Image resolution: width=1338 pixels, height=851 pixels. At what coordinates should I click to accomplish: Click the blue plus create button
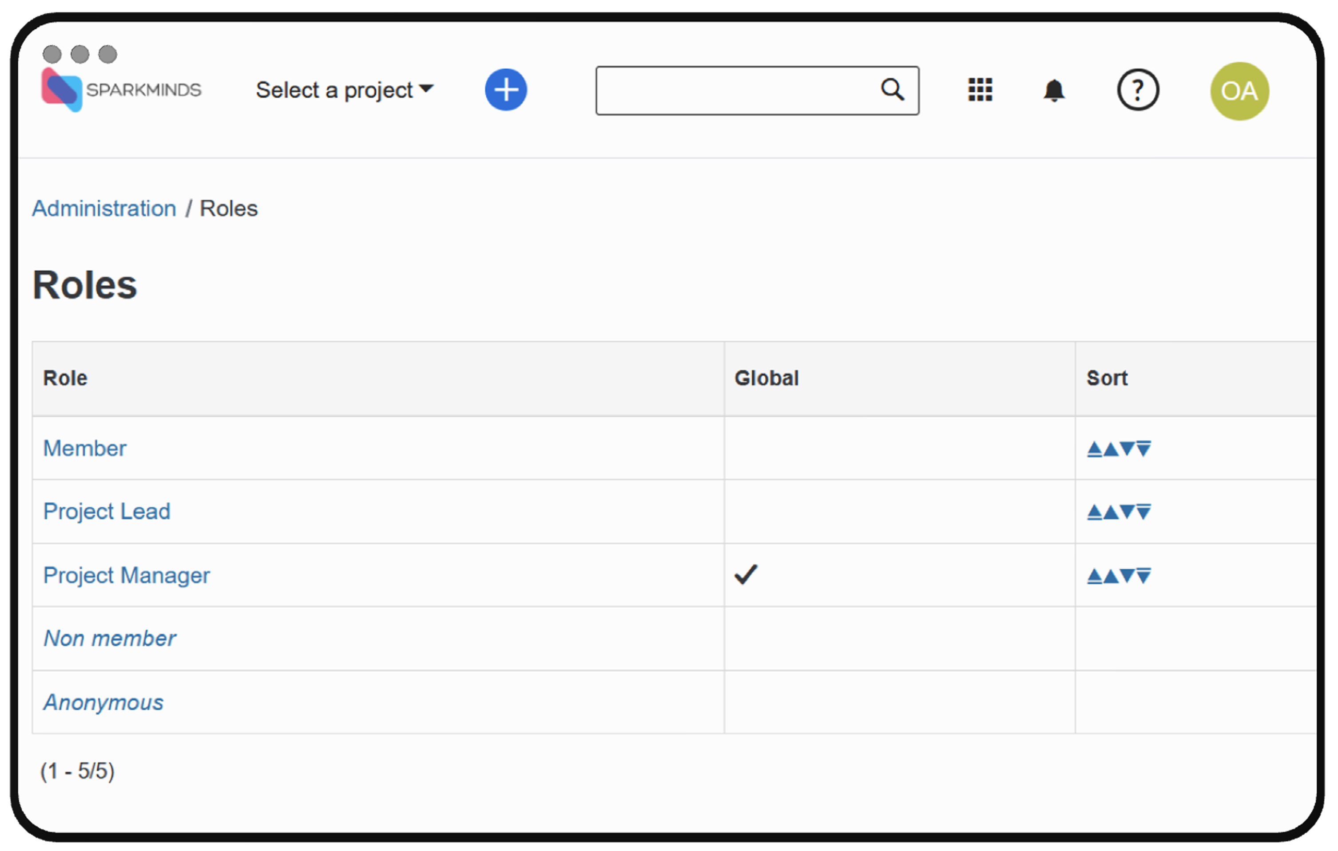click(x=506, y=90)
